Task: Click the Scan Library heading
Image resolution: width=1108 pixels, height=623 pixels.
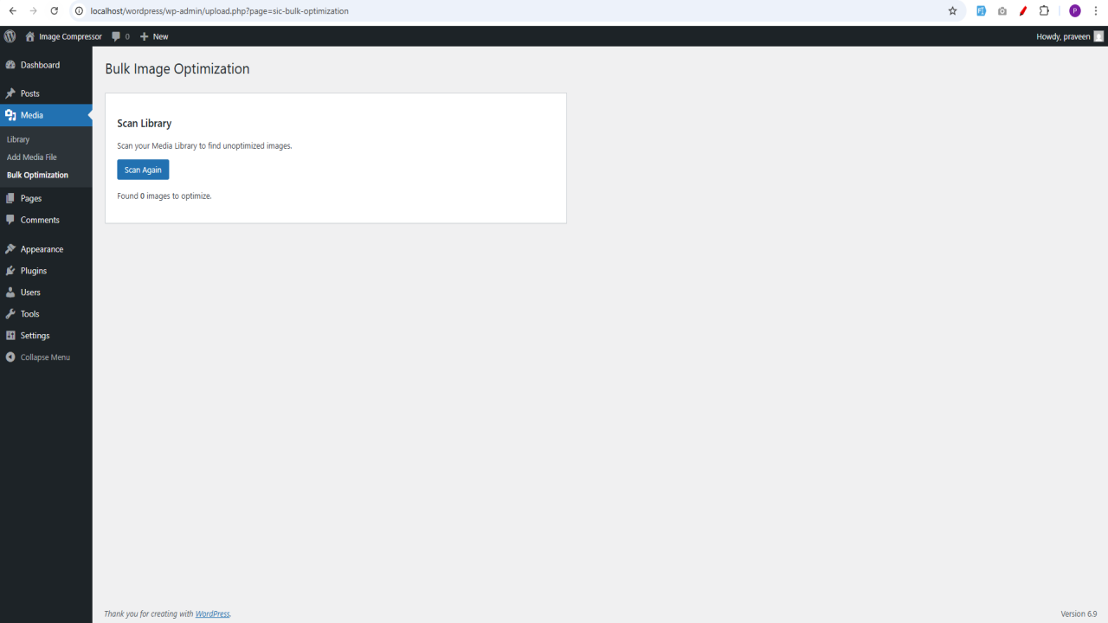Action: tap(145, 124)
